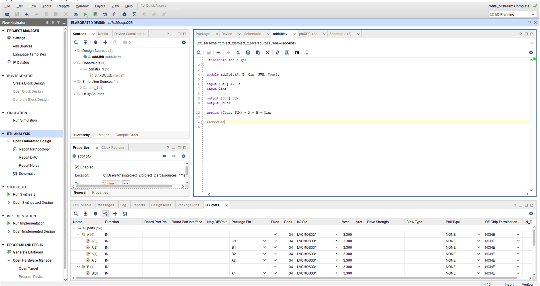Click Report DRC in navigator

tap(28, 158)
